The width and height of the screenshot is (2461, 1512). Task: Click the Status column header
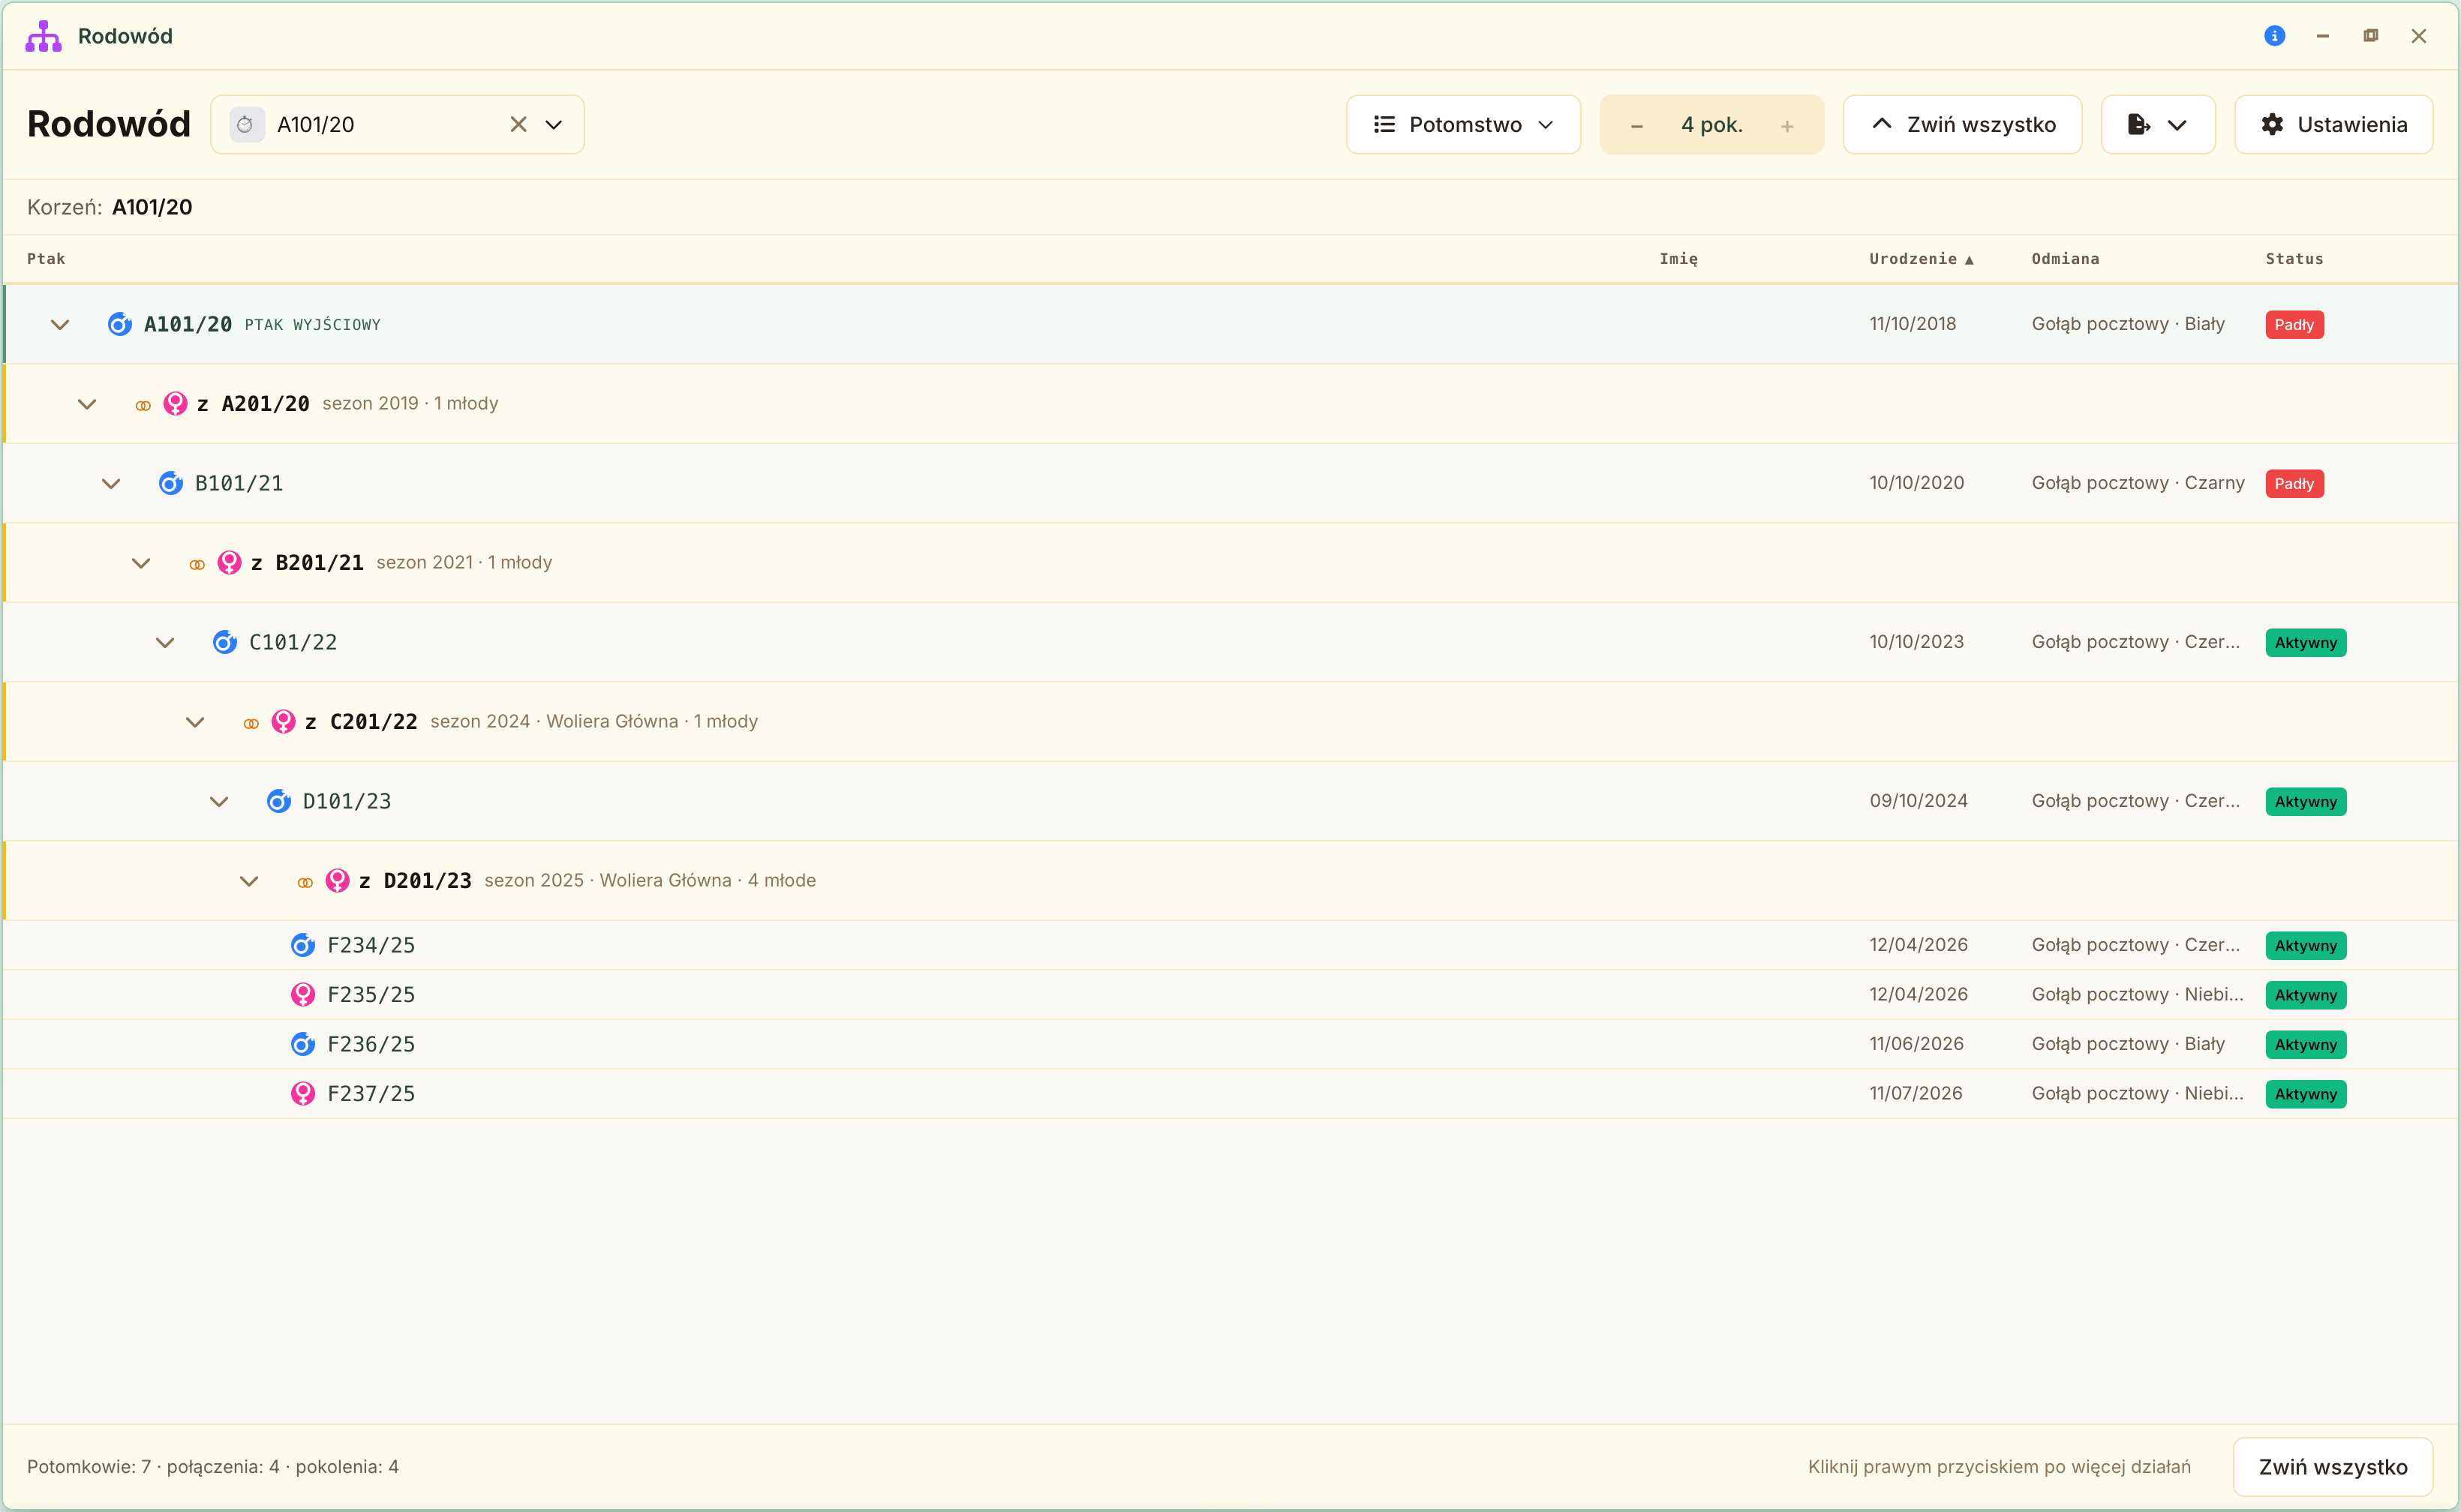2294,259
